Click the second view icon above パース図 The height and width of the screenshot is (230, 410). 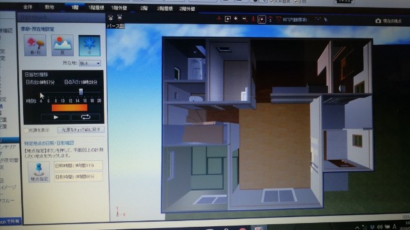pyautogui.click(x=120, y=17)
